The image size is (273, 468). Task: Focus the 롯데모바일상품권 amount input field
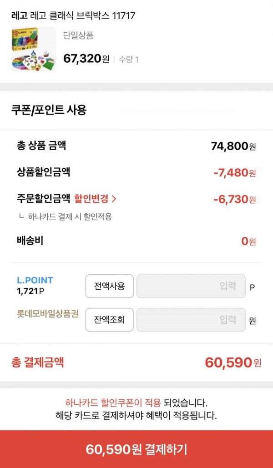(191, 320)
